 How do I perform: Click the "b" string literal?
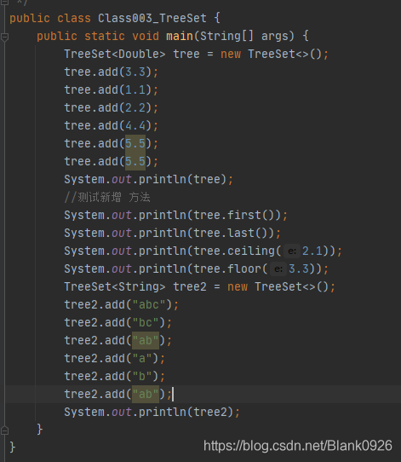[142, 377]
